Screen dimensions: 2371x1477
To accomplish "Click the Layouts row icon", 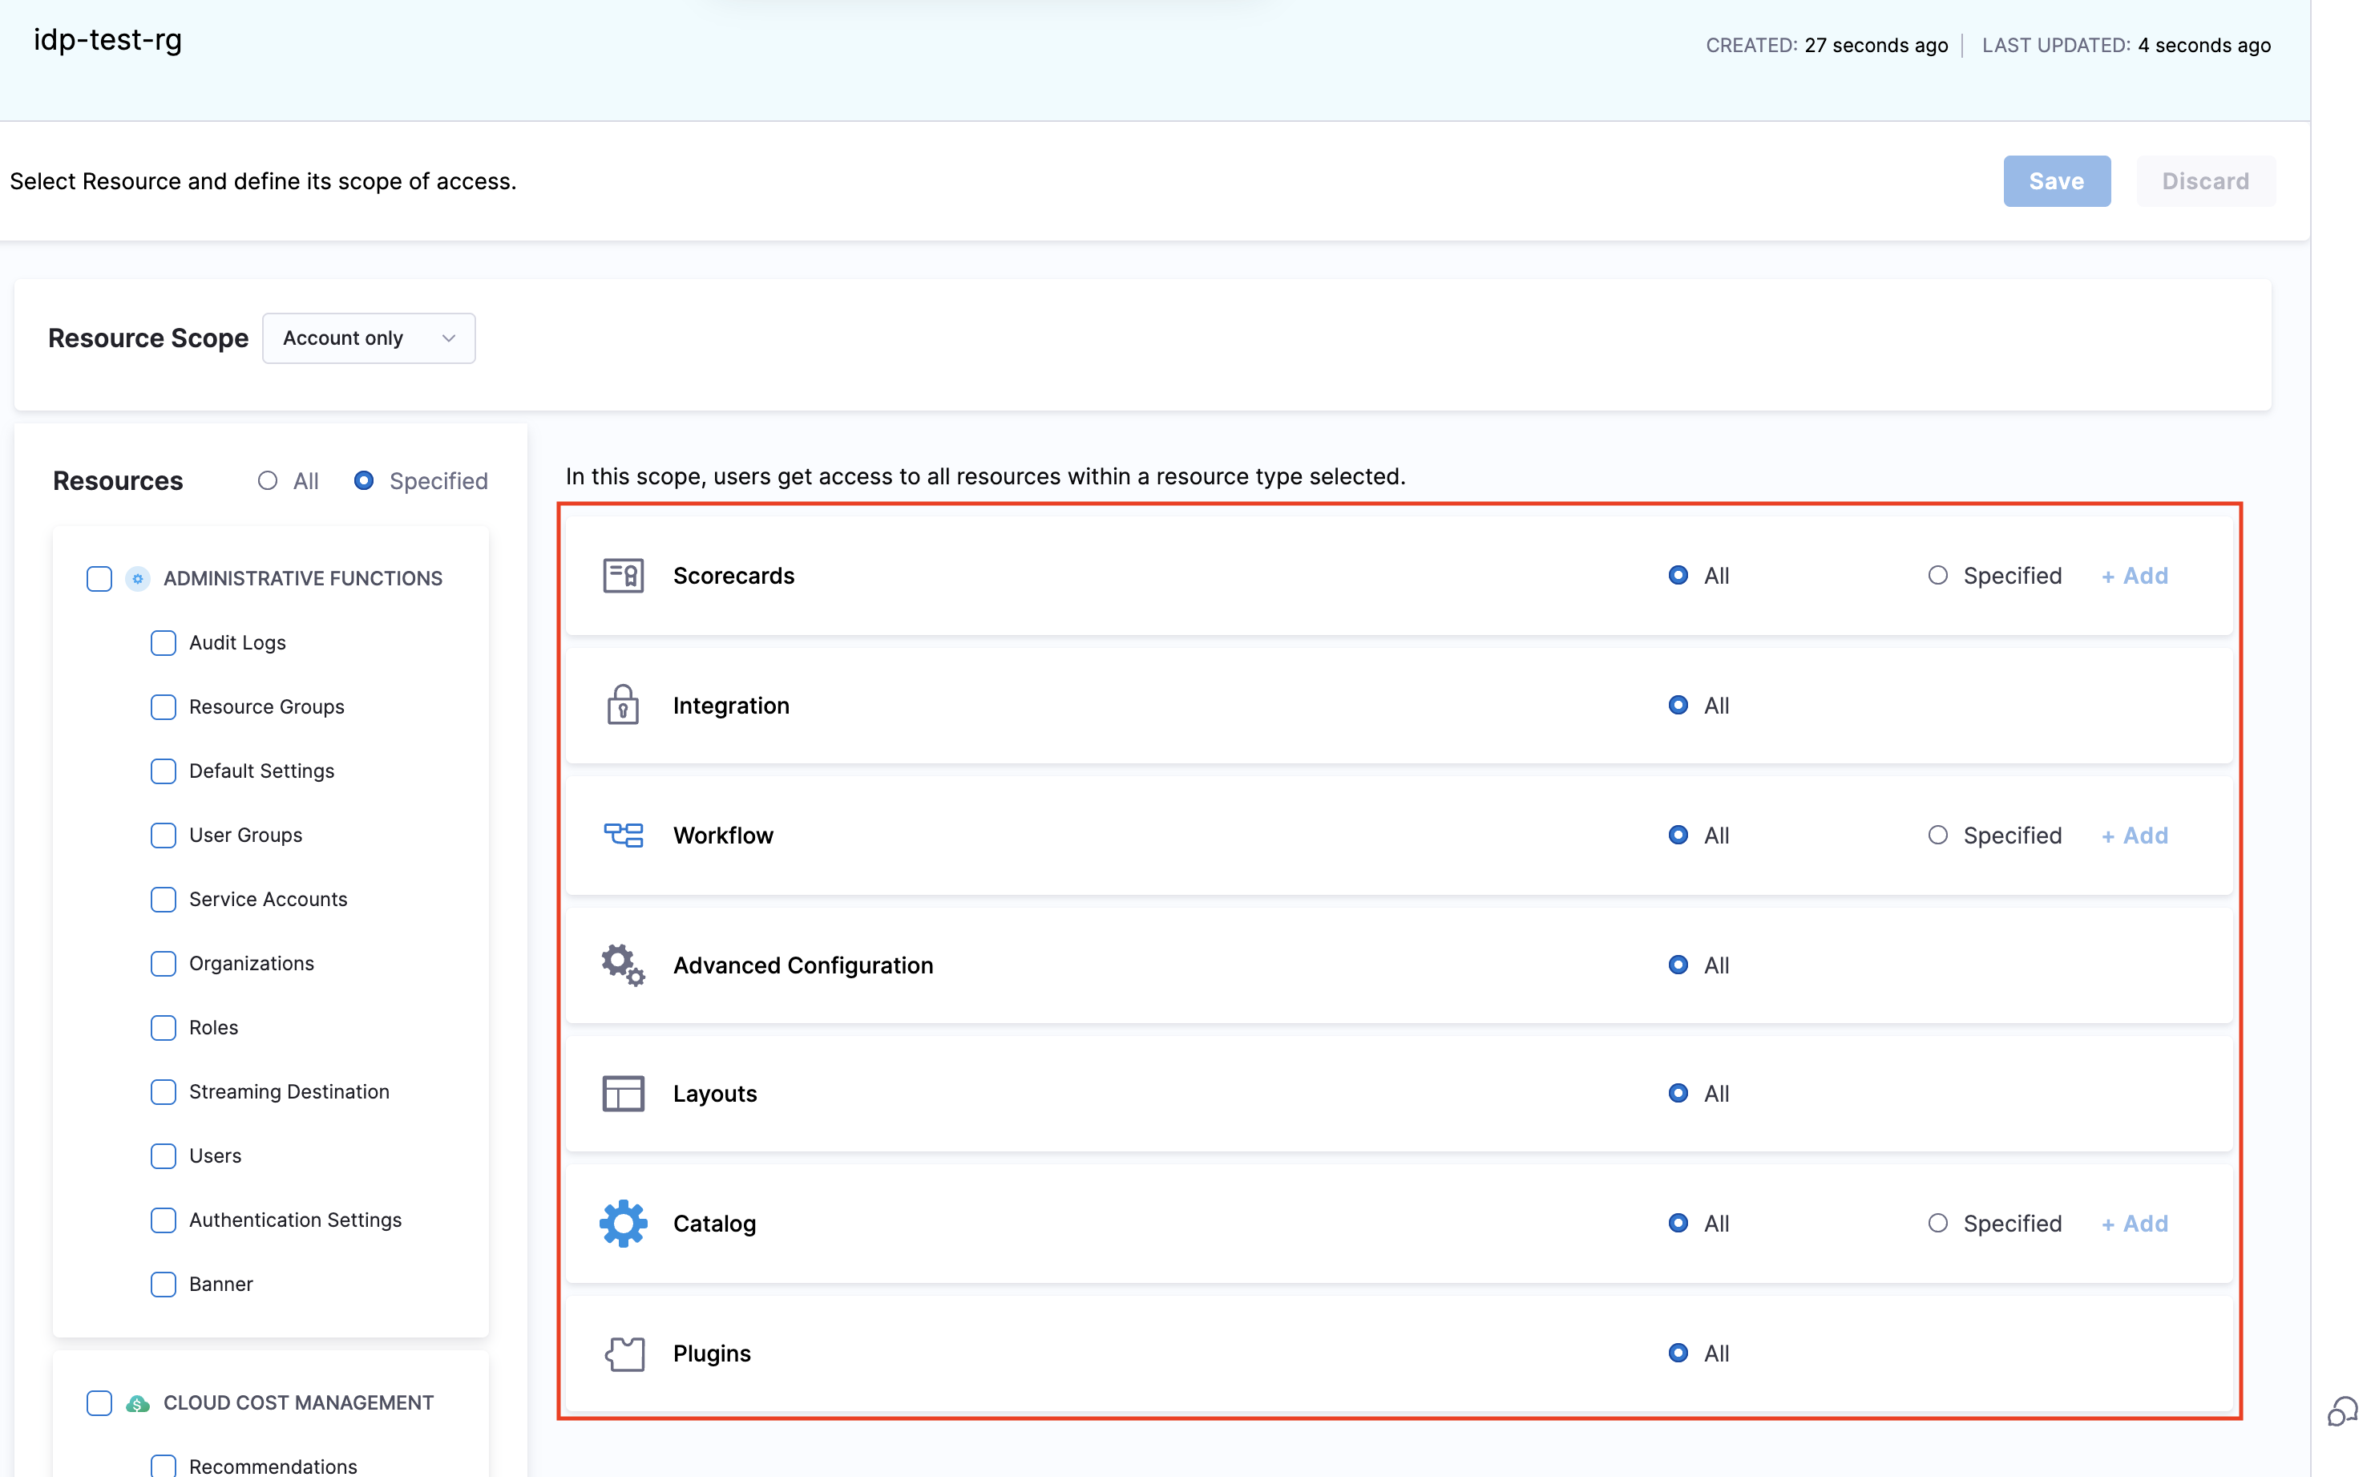I will 622,1094.
